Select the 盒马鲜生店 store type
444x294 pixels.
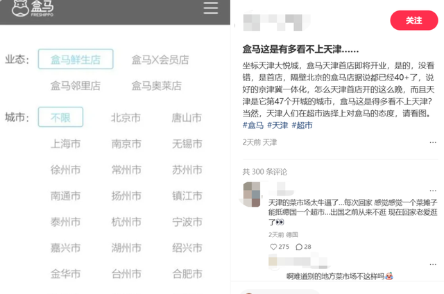[x=76, y=59]
